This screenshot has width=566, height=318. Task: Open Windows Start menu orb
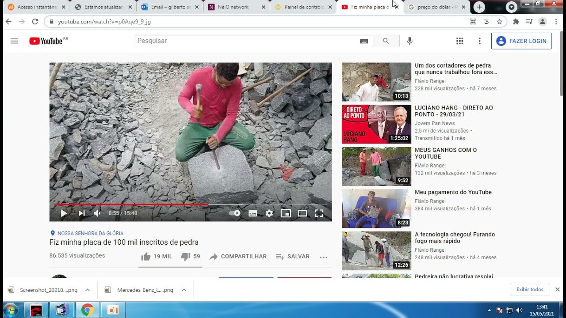pos(10,310)
